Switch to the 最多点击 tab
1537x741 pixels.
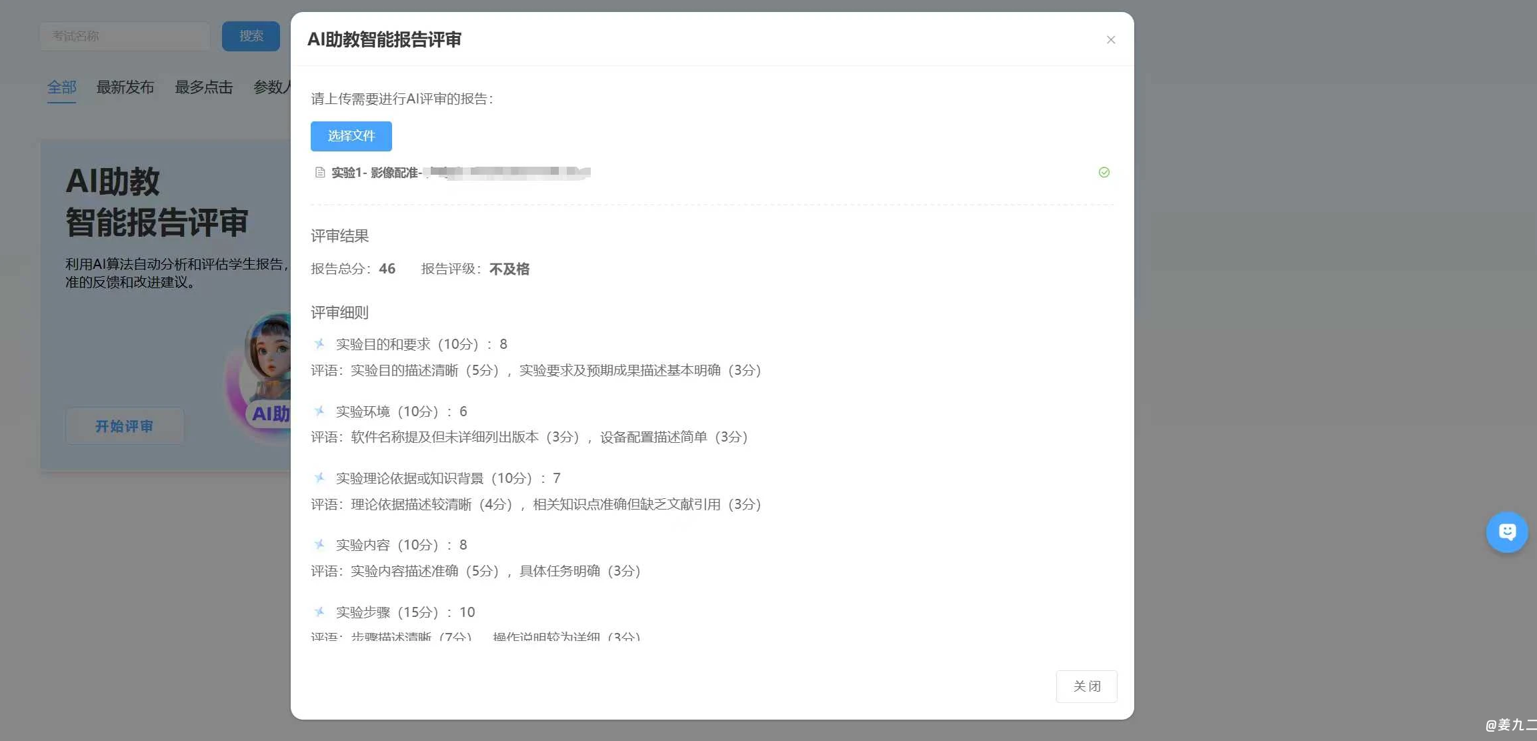pos(204,87)
